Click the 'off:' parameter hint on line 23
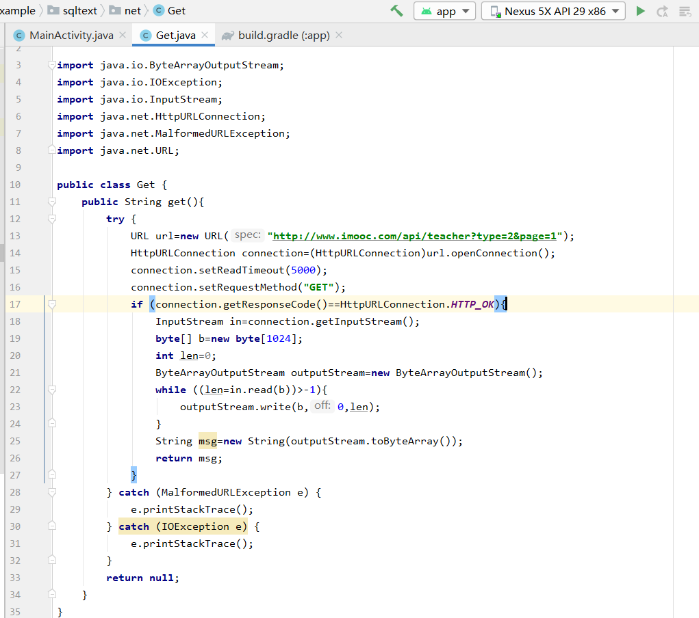This screenshot has width=699, height=618. 322,405
